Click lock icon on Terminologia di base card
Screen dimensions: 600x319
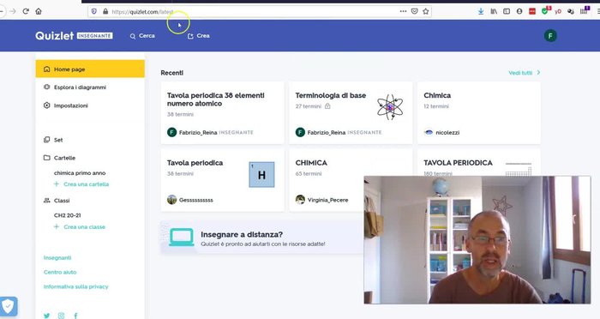point(327,106)
